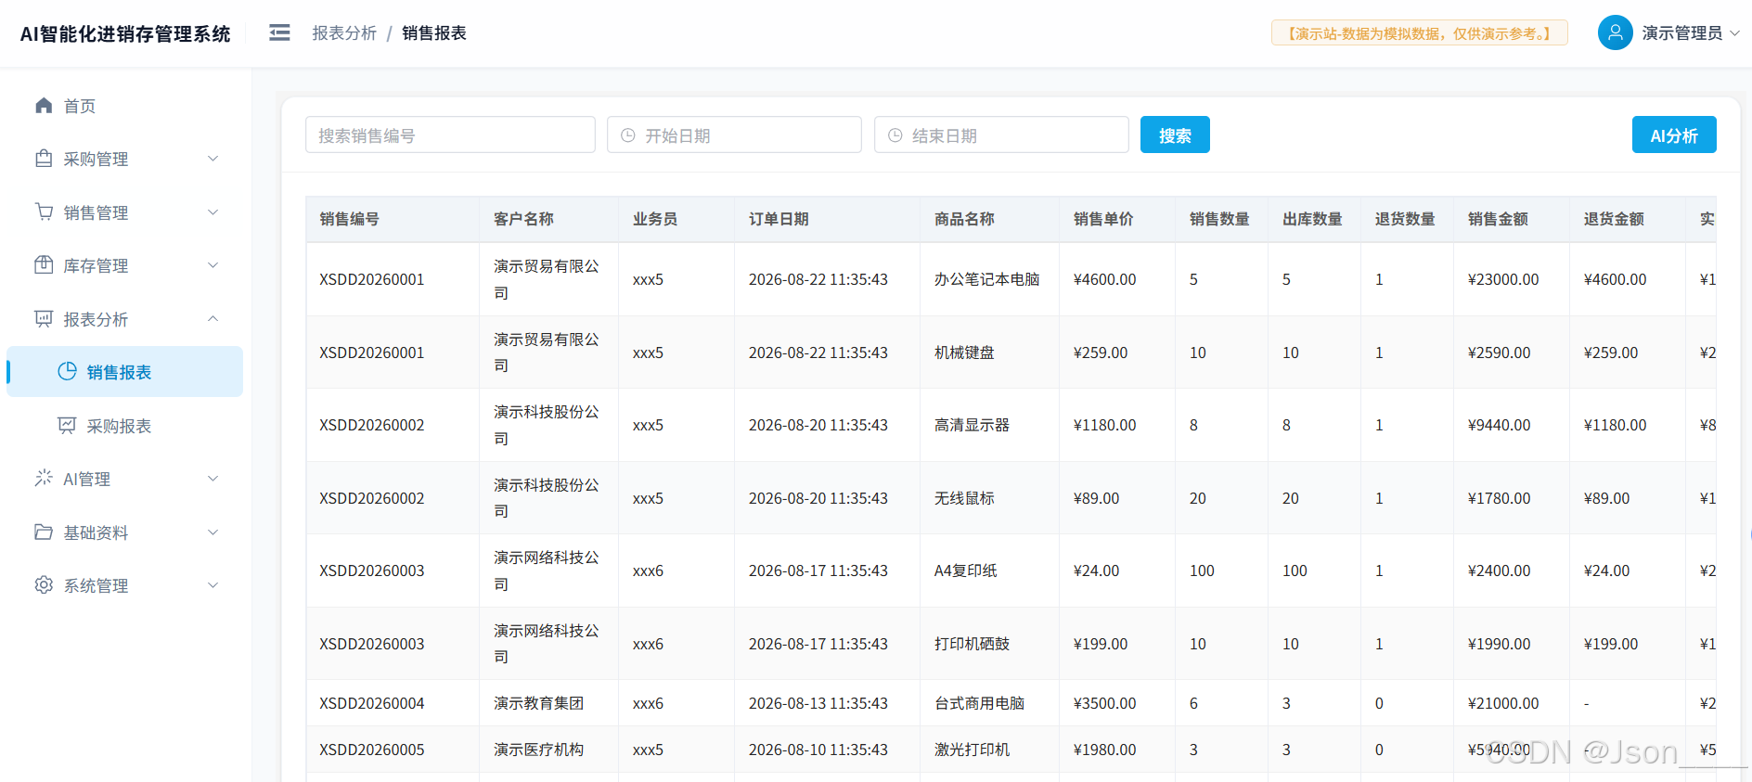Click the 出库数量 column header

[x=1312, y=219]
